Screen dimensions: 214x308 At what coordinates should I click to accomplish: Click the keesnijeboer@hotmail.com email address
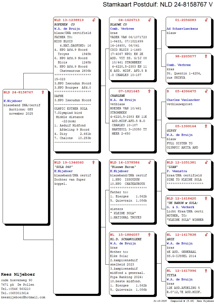pyautogui.click(x=23, y=297)
